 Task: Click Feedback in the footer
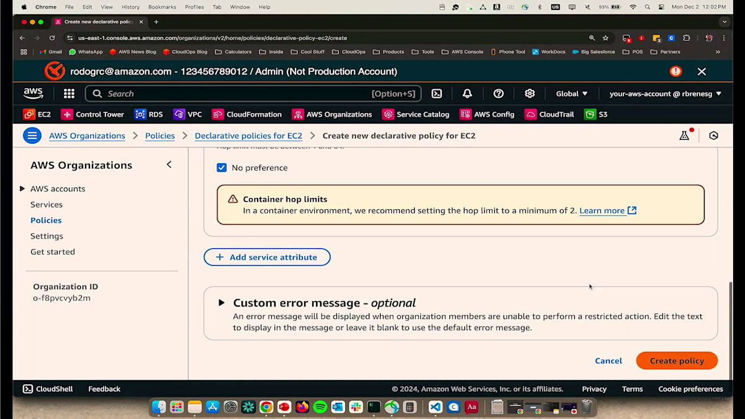pos(104,389)
